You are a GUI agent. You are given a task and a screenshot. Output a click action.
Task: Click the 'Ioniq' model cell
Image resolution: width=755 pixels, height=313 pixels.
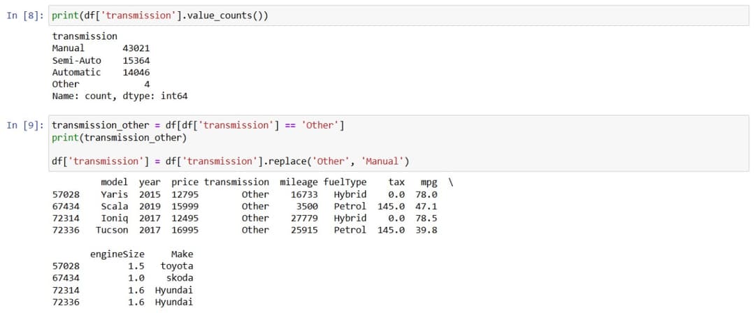[x=115, y=218]
